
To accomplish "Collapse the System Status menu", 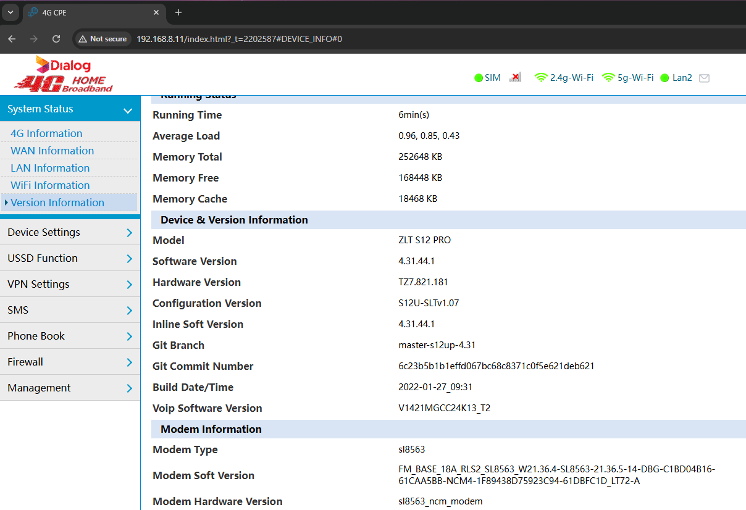I will click(x=70, y=109).
